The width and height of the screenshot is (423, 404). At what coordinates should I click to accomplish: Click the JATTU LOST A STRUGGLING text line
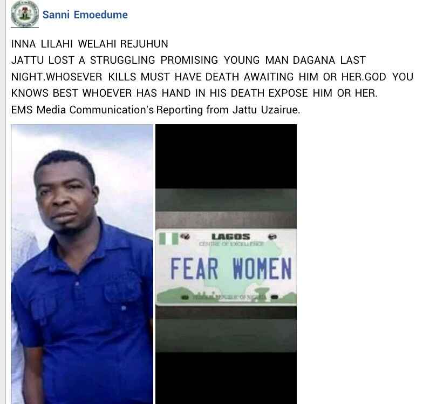189,60
